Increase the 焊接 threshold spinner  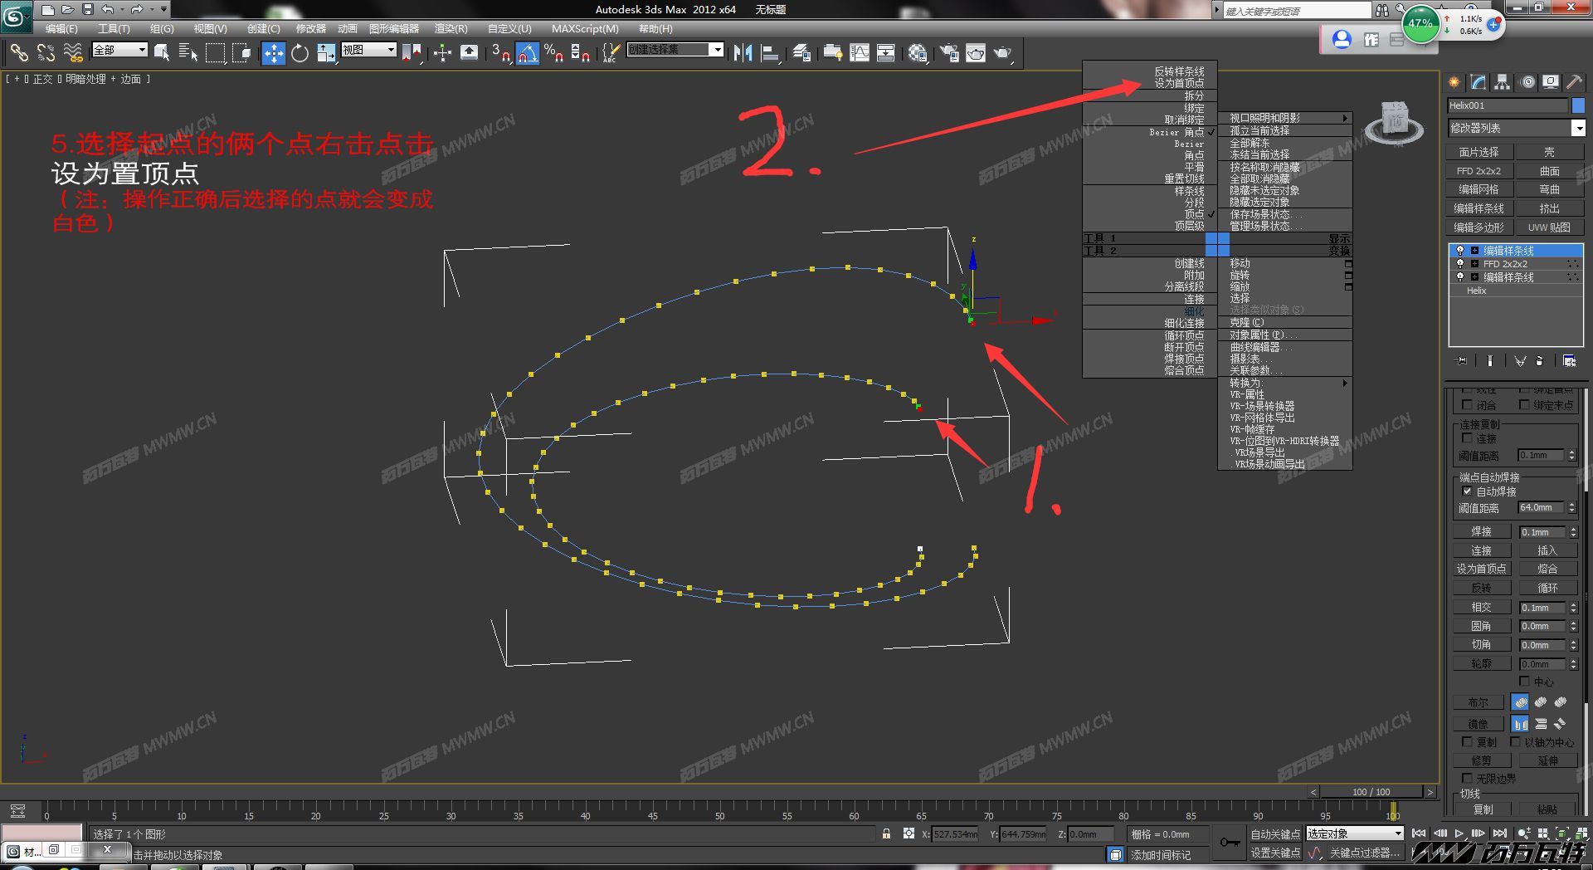tap(1573, 530)
